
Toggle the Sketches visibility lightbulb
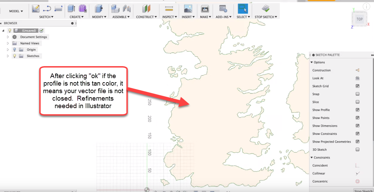[x=14, y=56]
